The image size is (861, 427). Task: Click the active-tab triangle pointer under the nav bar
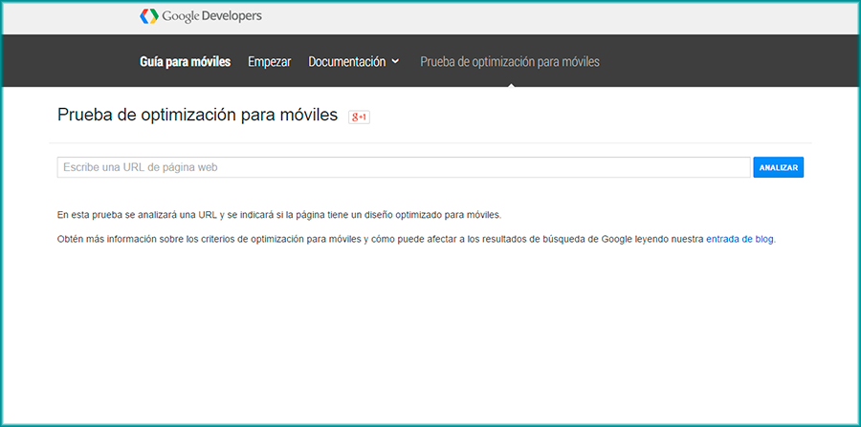510,84
